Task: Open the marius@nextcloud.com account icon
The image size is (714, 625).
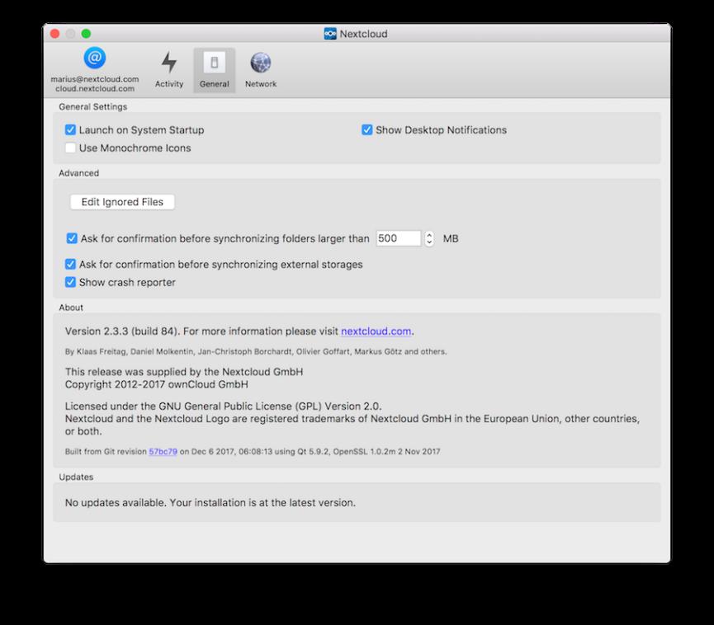Action: pyautogui.click(x=94, y=59)
